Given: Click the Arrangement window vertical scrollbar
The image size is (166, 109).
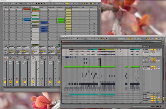Looking at the screenshot, I should (x=164, y=69).
